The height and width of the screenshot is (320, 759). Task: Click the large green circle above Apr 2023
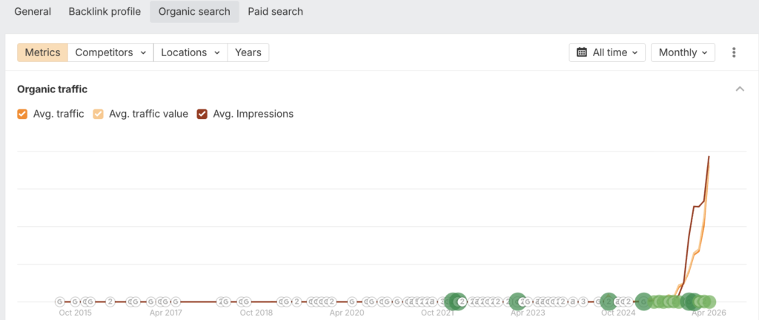[x=517, y=301]
